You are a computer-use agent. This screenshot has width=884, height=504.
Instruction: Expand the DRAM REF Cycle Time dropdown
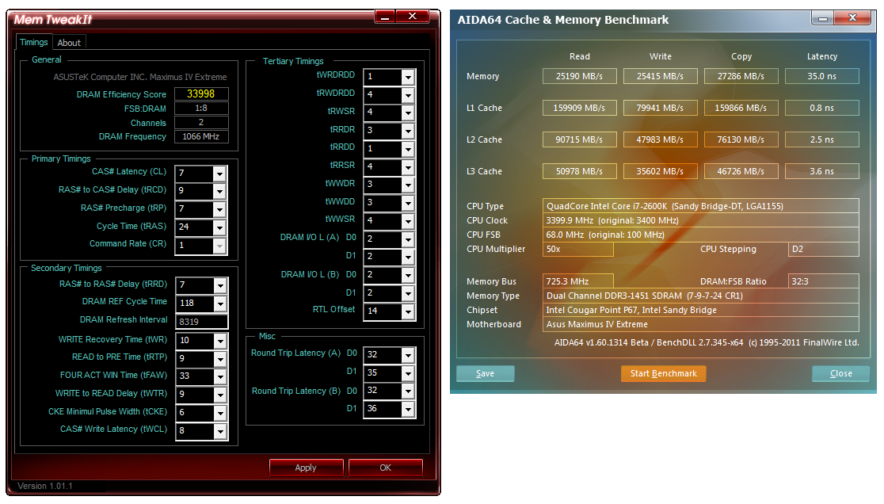[220, 304]
